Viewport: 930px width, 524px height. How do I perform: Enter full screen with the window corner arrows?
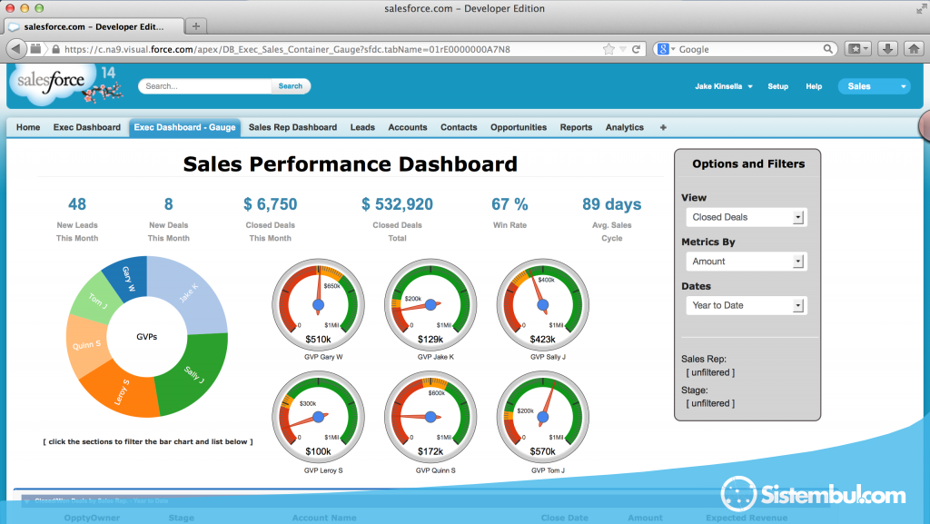[x=921, y=9]
